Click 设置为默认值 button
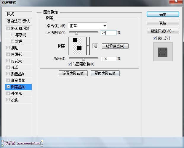184x148 pixels. pos(73,73)
